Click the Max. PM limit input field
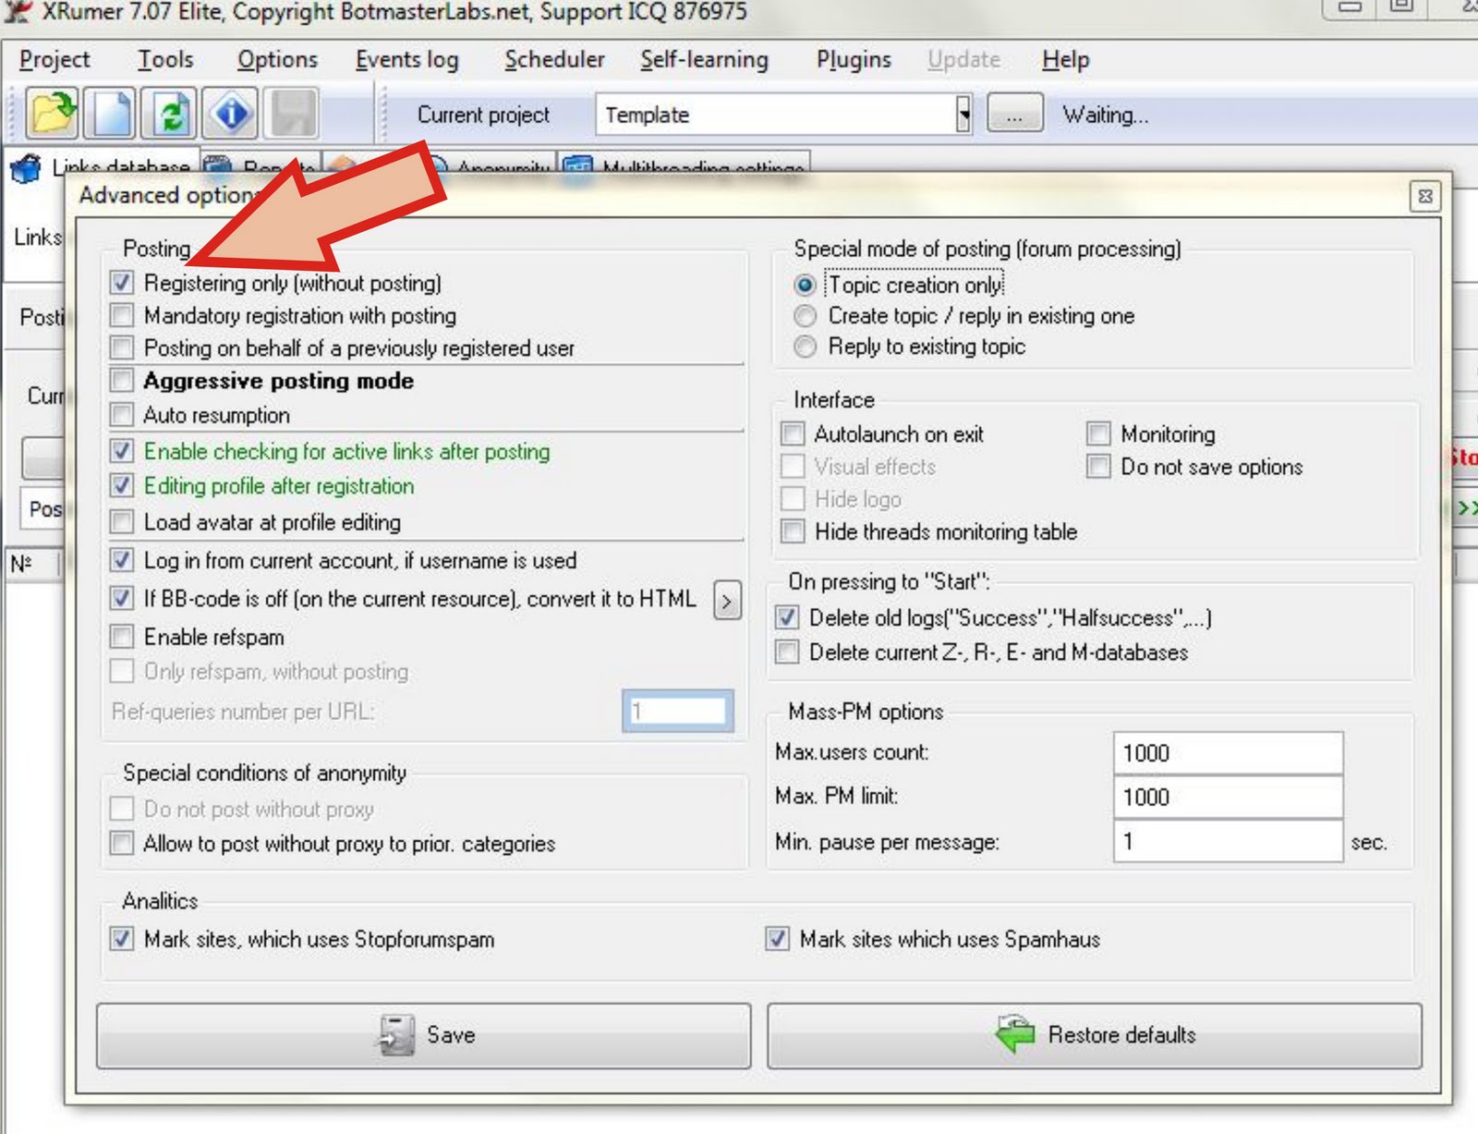Image resolution: width=1478 pixels, height=1134 pixels. coord(1228,797)
